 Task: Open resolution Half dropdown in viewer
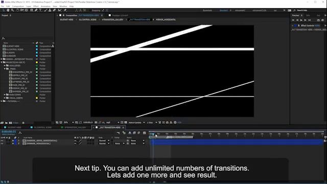pos(113,123)
